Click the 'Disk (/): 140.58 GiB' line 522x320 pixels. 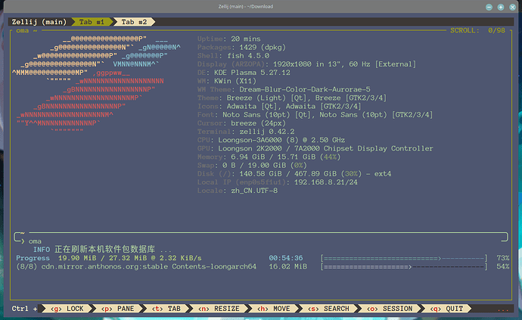[294, 174]
